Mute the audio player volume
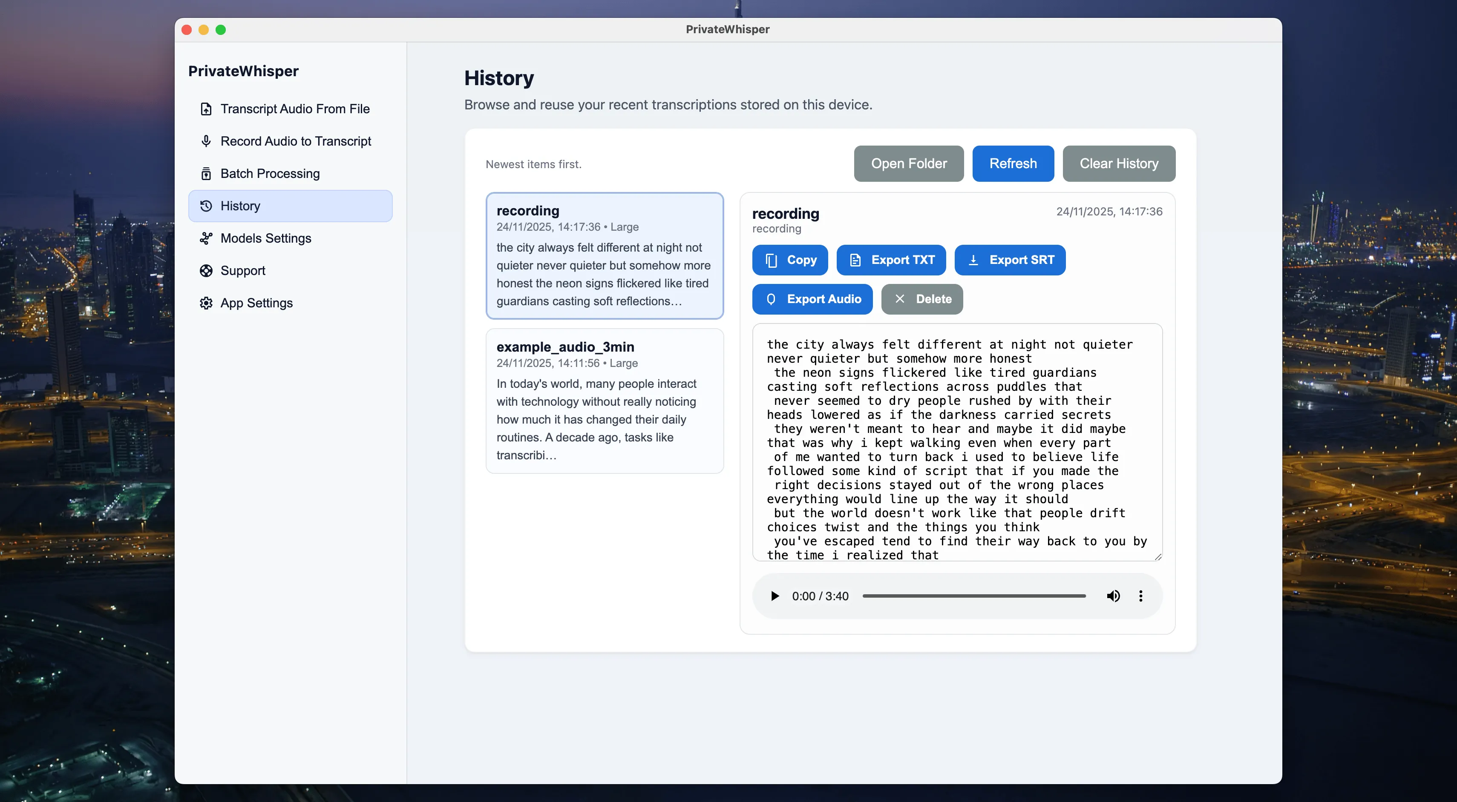Screen dimensions: 1457x802 point(1112,596)
